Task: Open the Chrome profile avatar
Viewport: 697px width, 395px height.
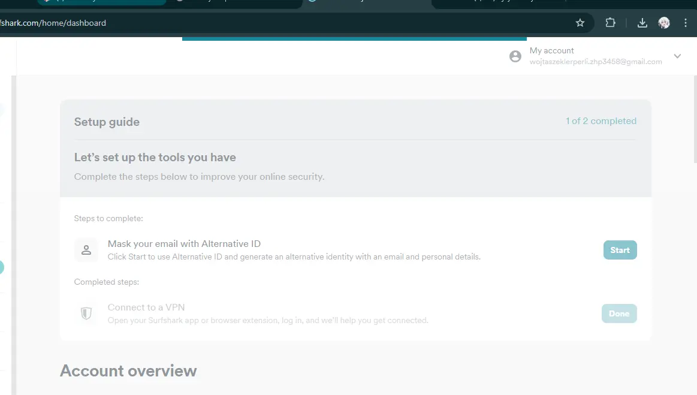Action: pyautogui.click(x=663, y=23)
